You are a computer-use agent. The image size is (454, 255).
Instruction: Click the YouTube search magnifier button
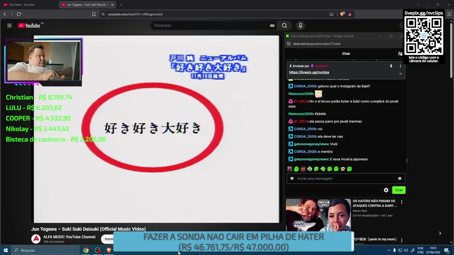point(284,25)
